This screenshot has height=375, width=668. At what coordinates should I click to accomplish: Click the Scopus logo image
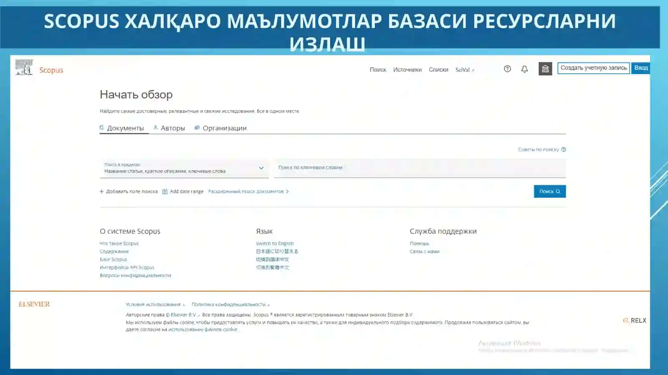pyautogui.click(x=24, y=67)
